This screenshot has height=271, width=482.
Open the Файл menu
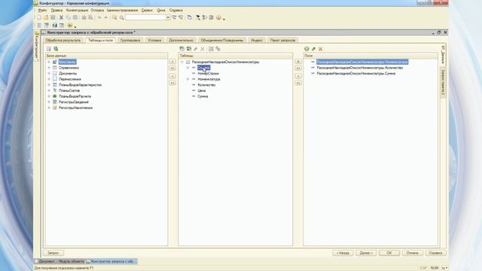(42, 10)
